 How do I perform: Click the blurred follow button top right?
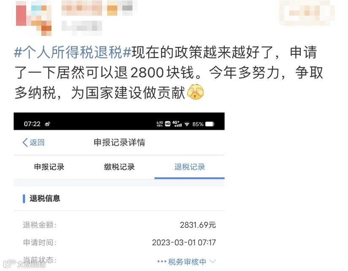tap(307, 12)
